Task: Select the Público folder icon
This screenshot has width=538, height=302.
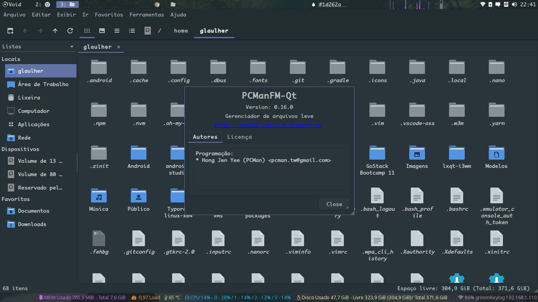Action: pyautogui.click(x=139, y=196)
